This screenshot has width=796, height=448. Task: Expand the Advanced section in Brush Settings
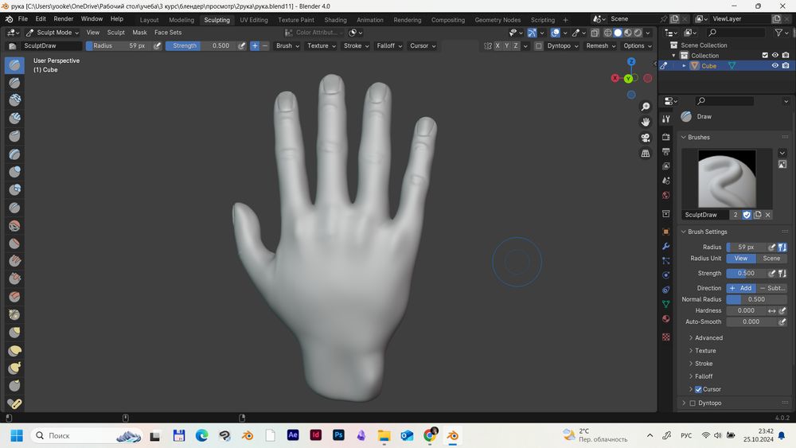[x=708, y=338]
